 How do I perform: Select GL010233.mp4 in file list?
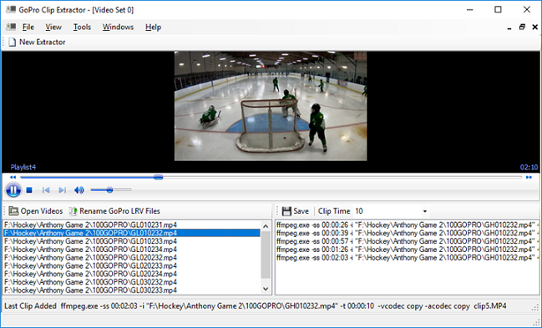[132, 241]
